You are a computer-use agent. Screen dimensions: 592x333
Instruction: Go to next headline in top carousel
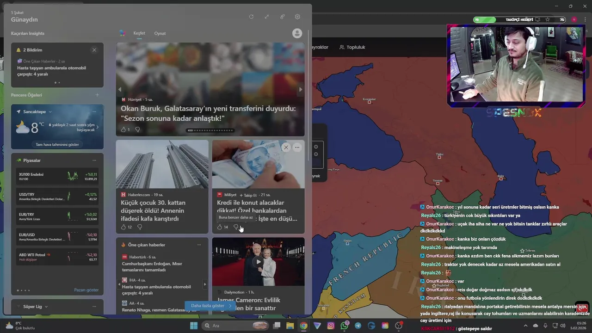301,90
